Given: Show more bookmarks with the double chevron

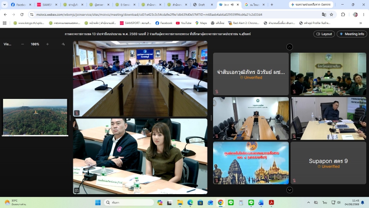Looking at the screenshot, I should [x=361, y=23].
